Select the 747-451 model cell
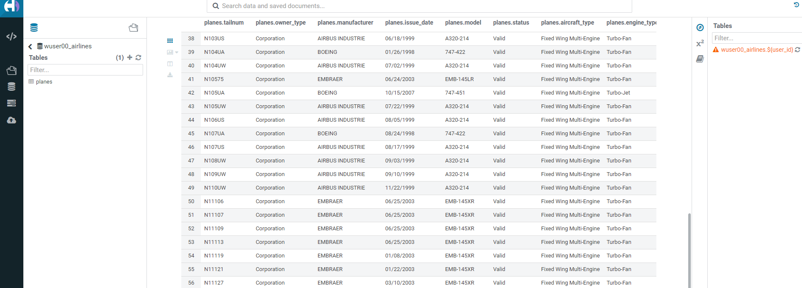Viewport: 802px width, 288px height. pos(455,93)
